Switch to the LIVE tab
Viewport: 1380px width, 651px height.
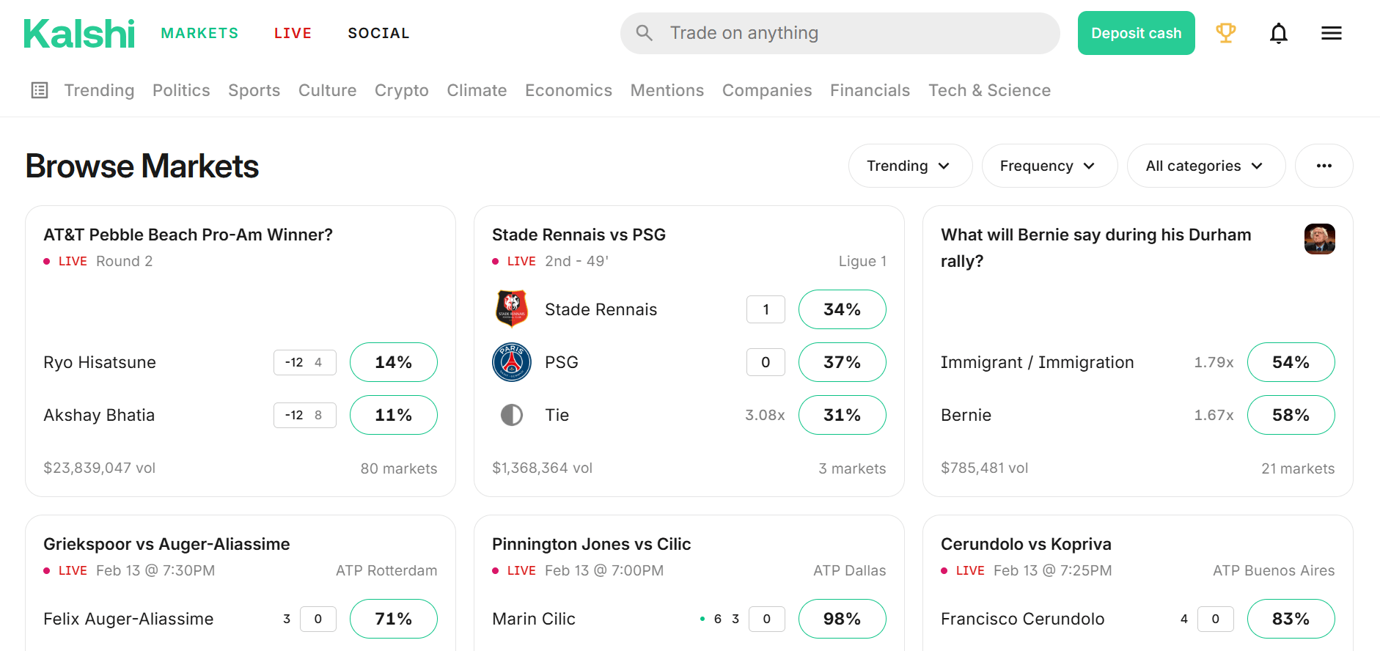click(293, 33)
